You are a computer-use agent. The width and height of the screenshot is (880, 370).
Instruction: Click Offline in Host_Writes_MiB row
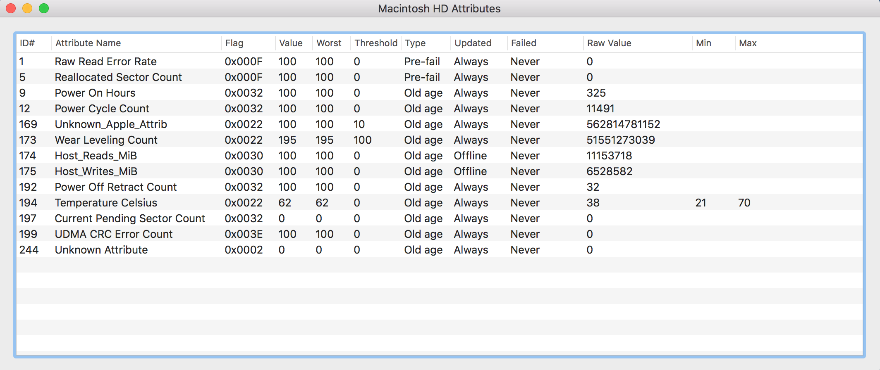[x=470, y=171]
